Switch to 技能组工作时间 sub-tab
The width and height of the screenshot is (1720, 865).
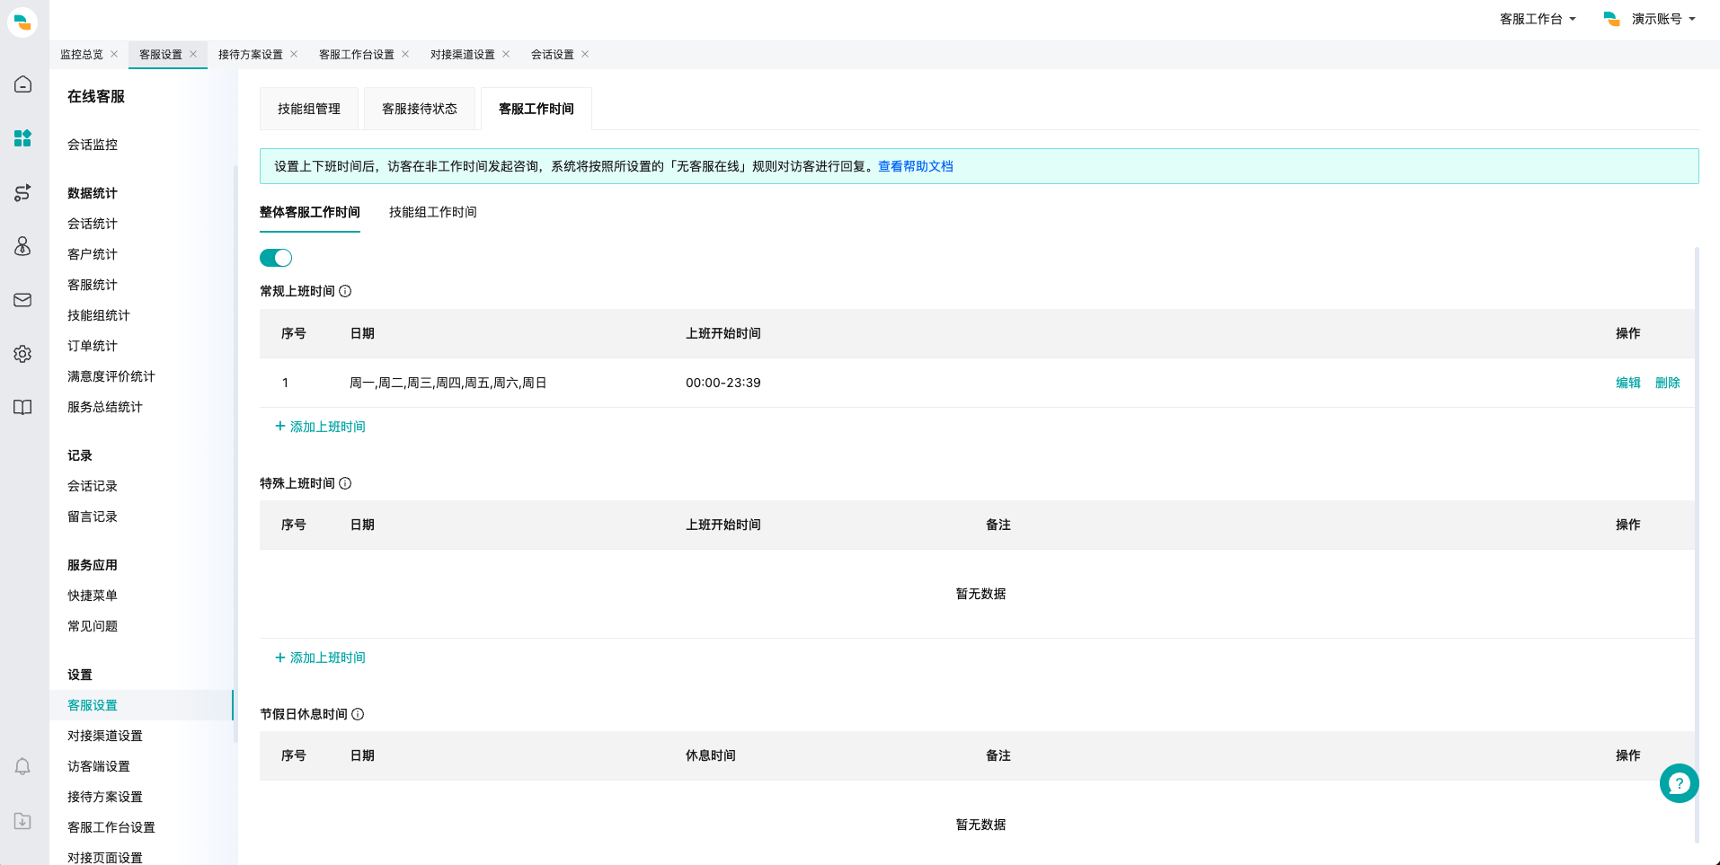pyautogui.click(x=433, y=212)
